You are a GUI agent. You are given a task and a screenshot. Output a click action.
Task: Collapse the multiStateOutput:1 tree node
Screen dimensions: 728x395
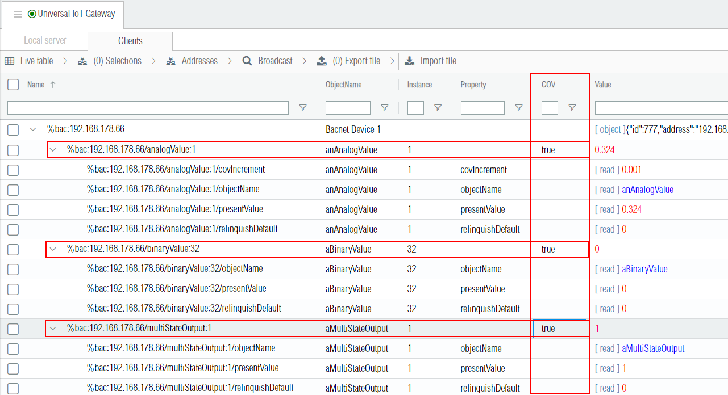(53, 328)
